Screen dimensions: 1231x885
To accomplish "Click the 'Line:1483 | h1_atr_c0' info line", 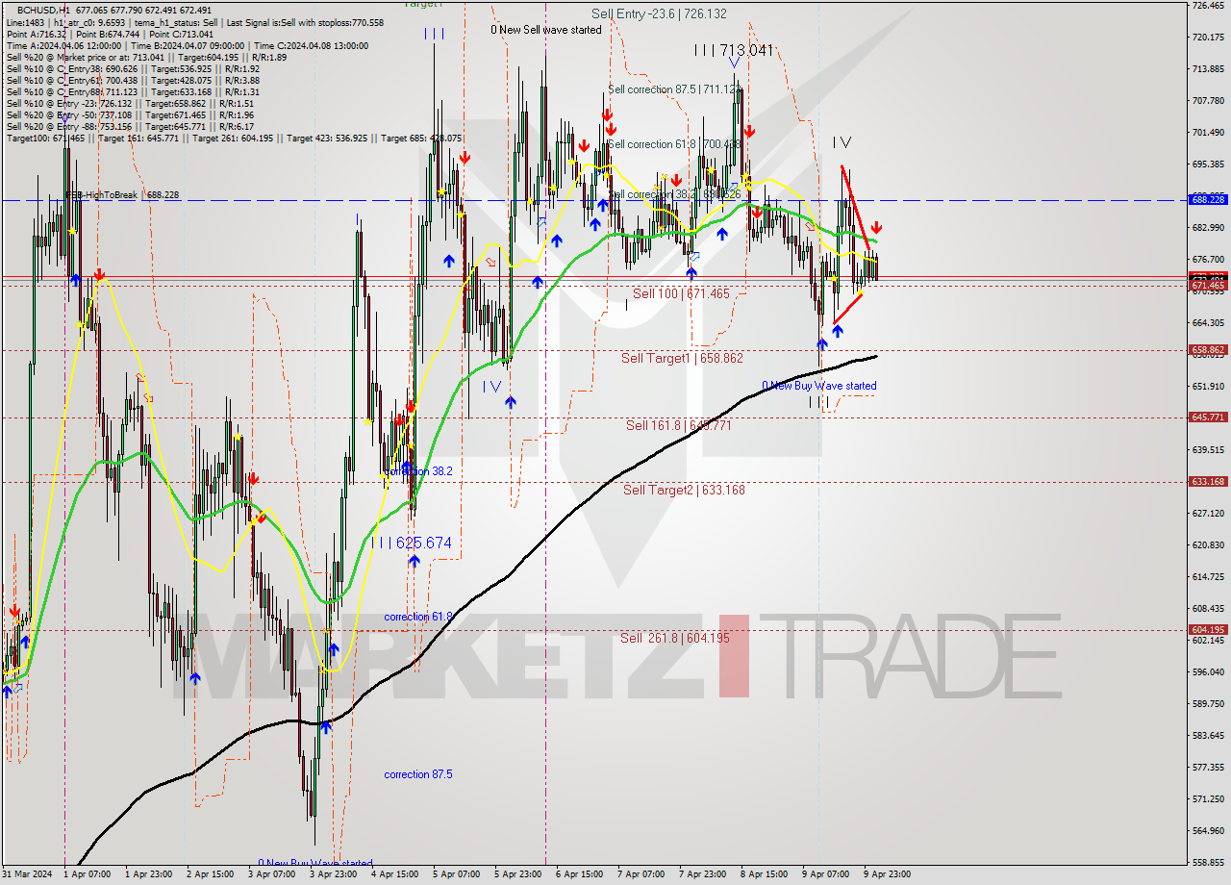I will tap(194, 22).
